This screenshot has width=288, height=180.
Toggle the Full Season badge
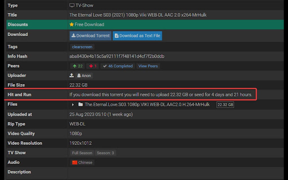pyautogui.click(x=82, y=153)
